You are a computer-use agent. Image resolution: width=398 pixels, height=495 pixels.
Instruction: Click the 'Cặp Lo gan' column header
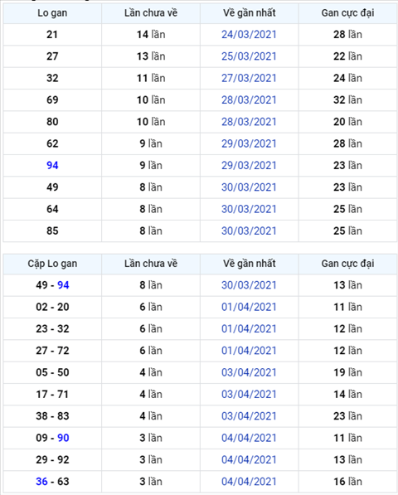[x=52, y=264]
